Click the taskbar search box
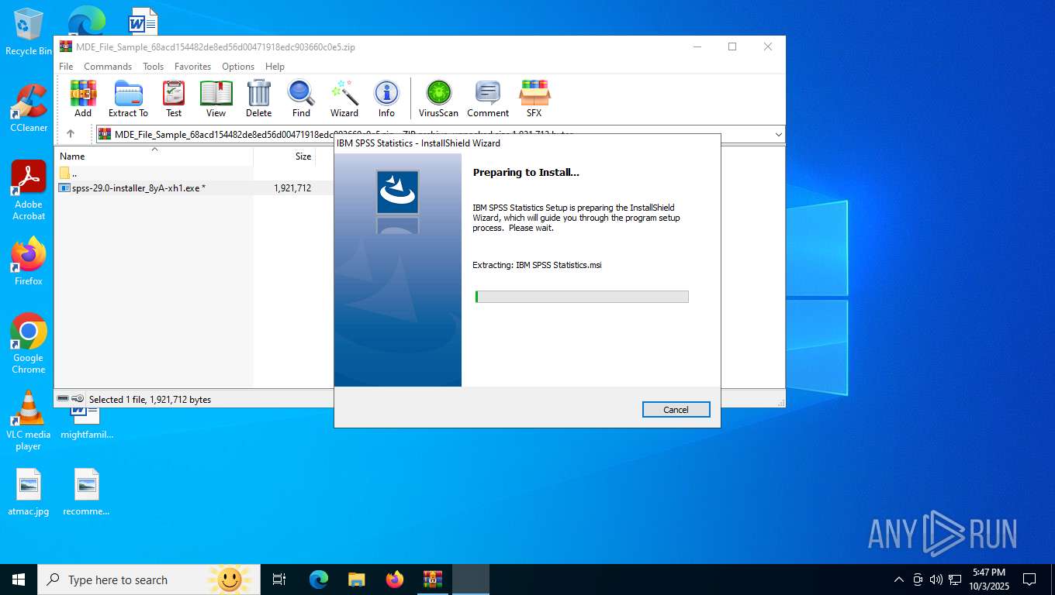The height and width of the screenshot is (595, 1055). coord(149,580)
